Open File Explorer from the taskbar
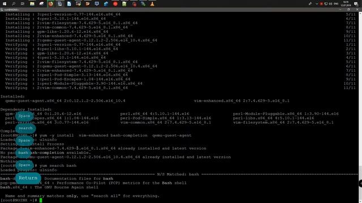Image resolution: width=362 pixels, height=203 pixels. (x=32, y=4)
